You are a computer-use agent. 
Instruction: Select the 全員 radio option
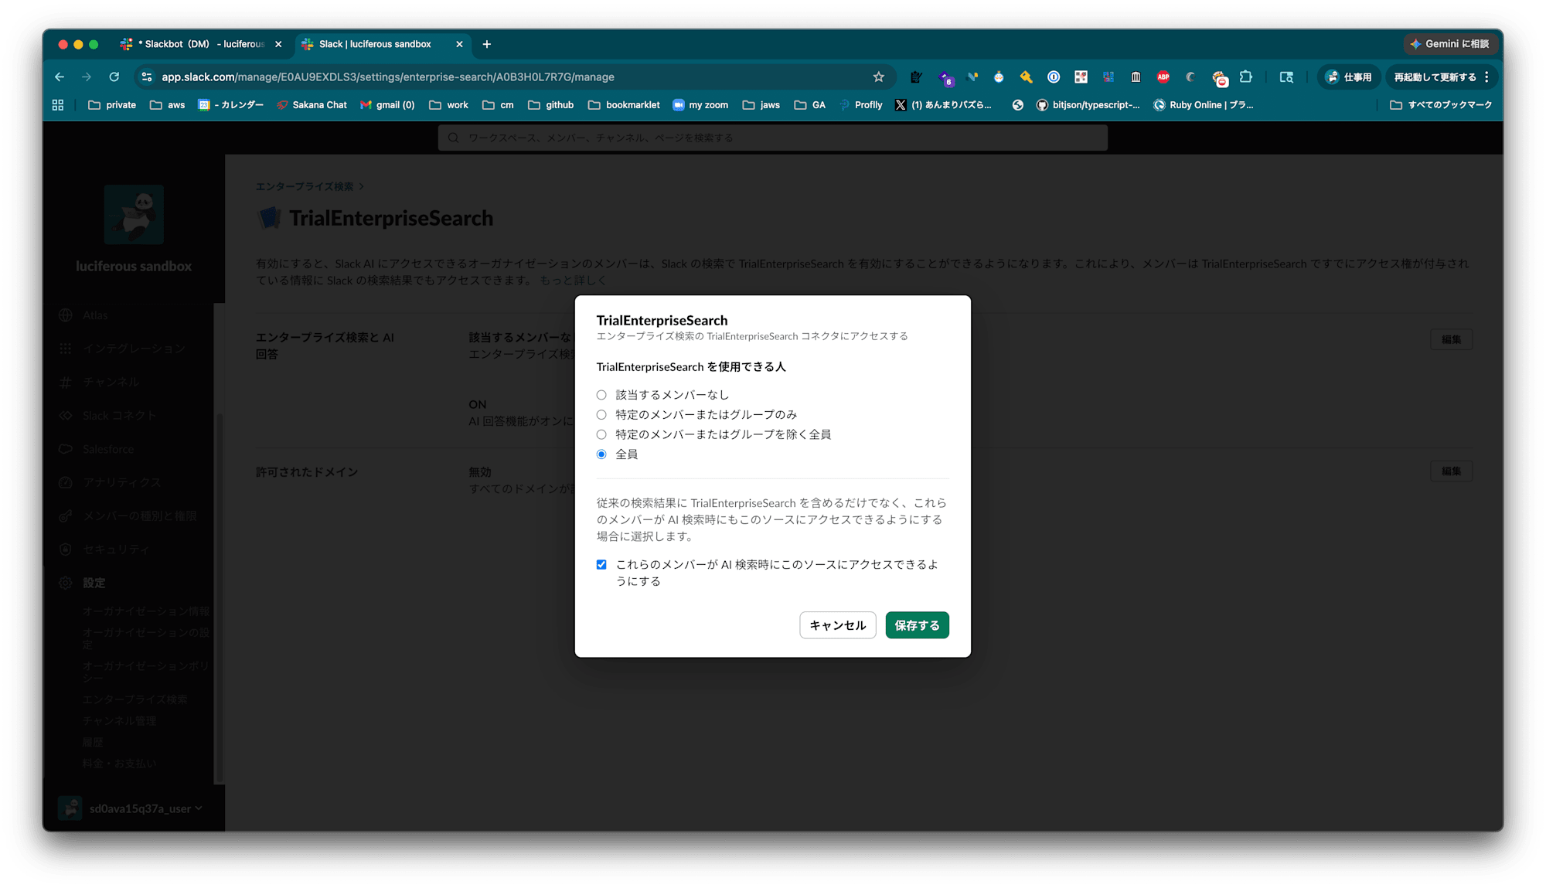(x=601, y=454)
